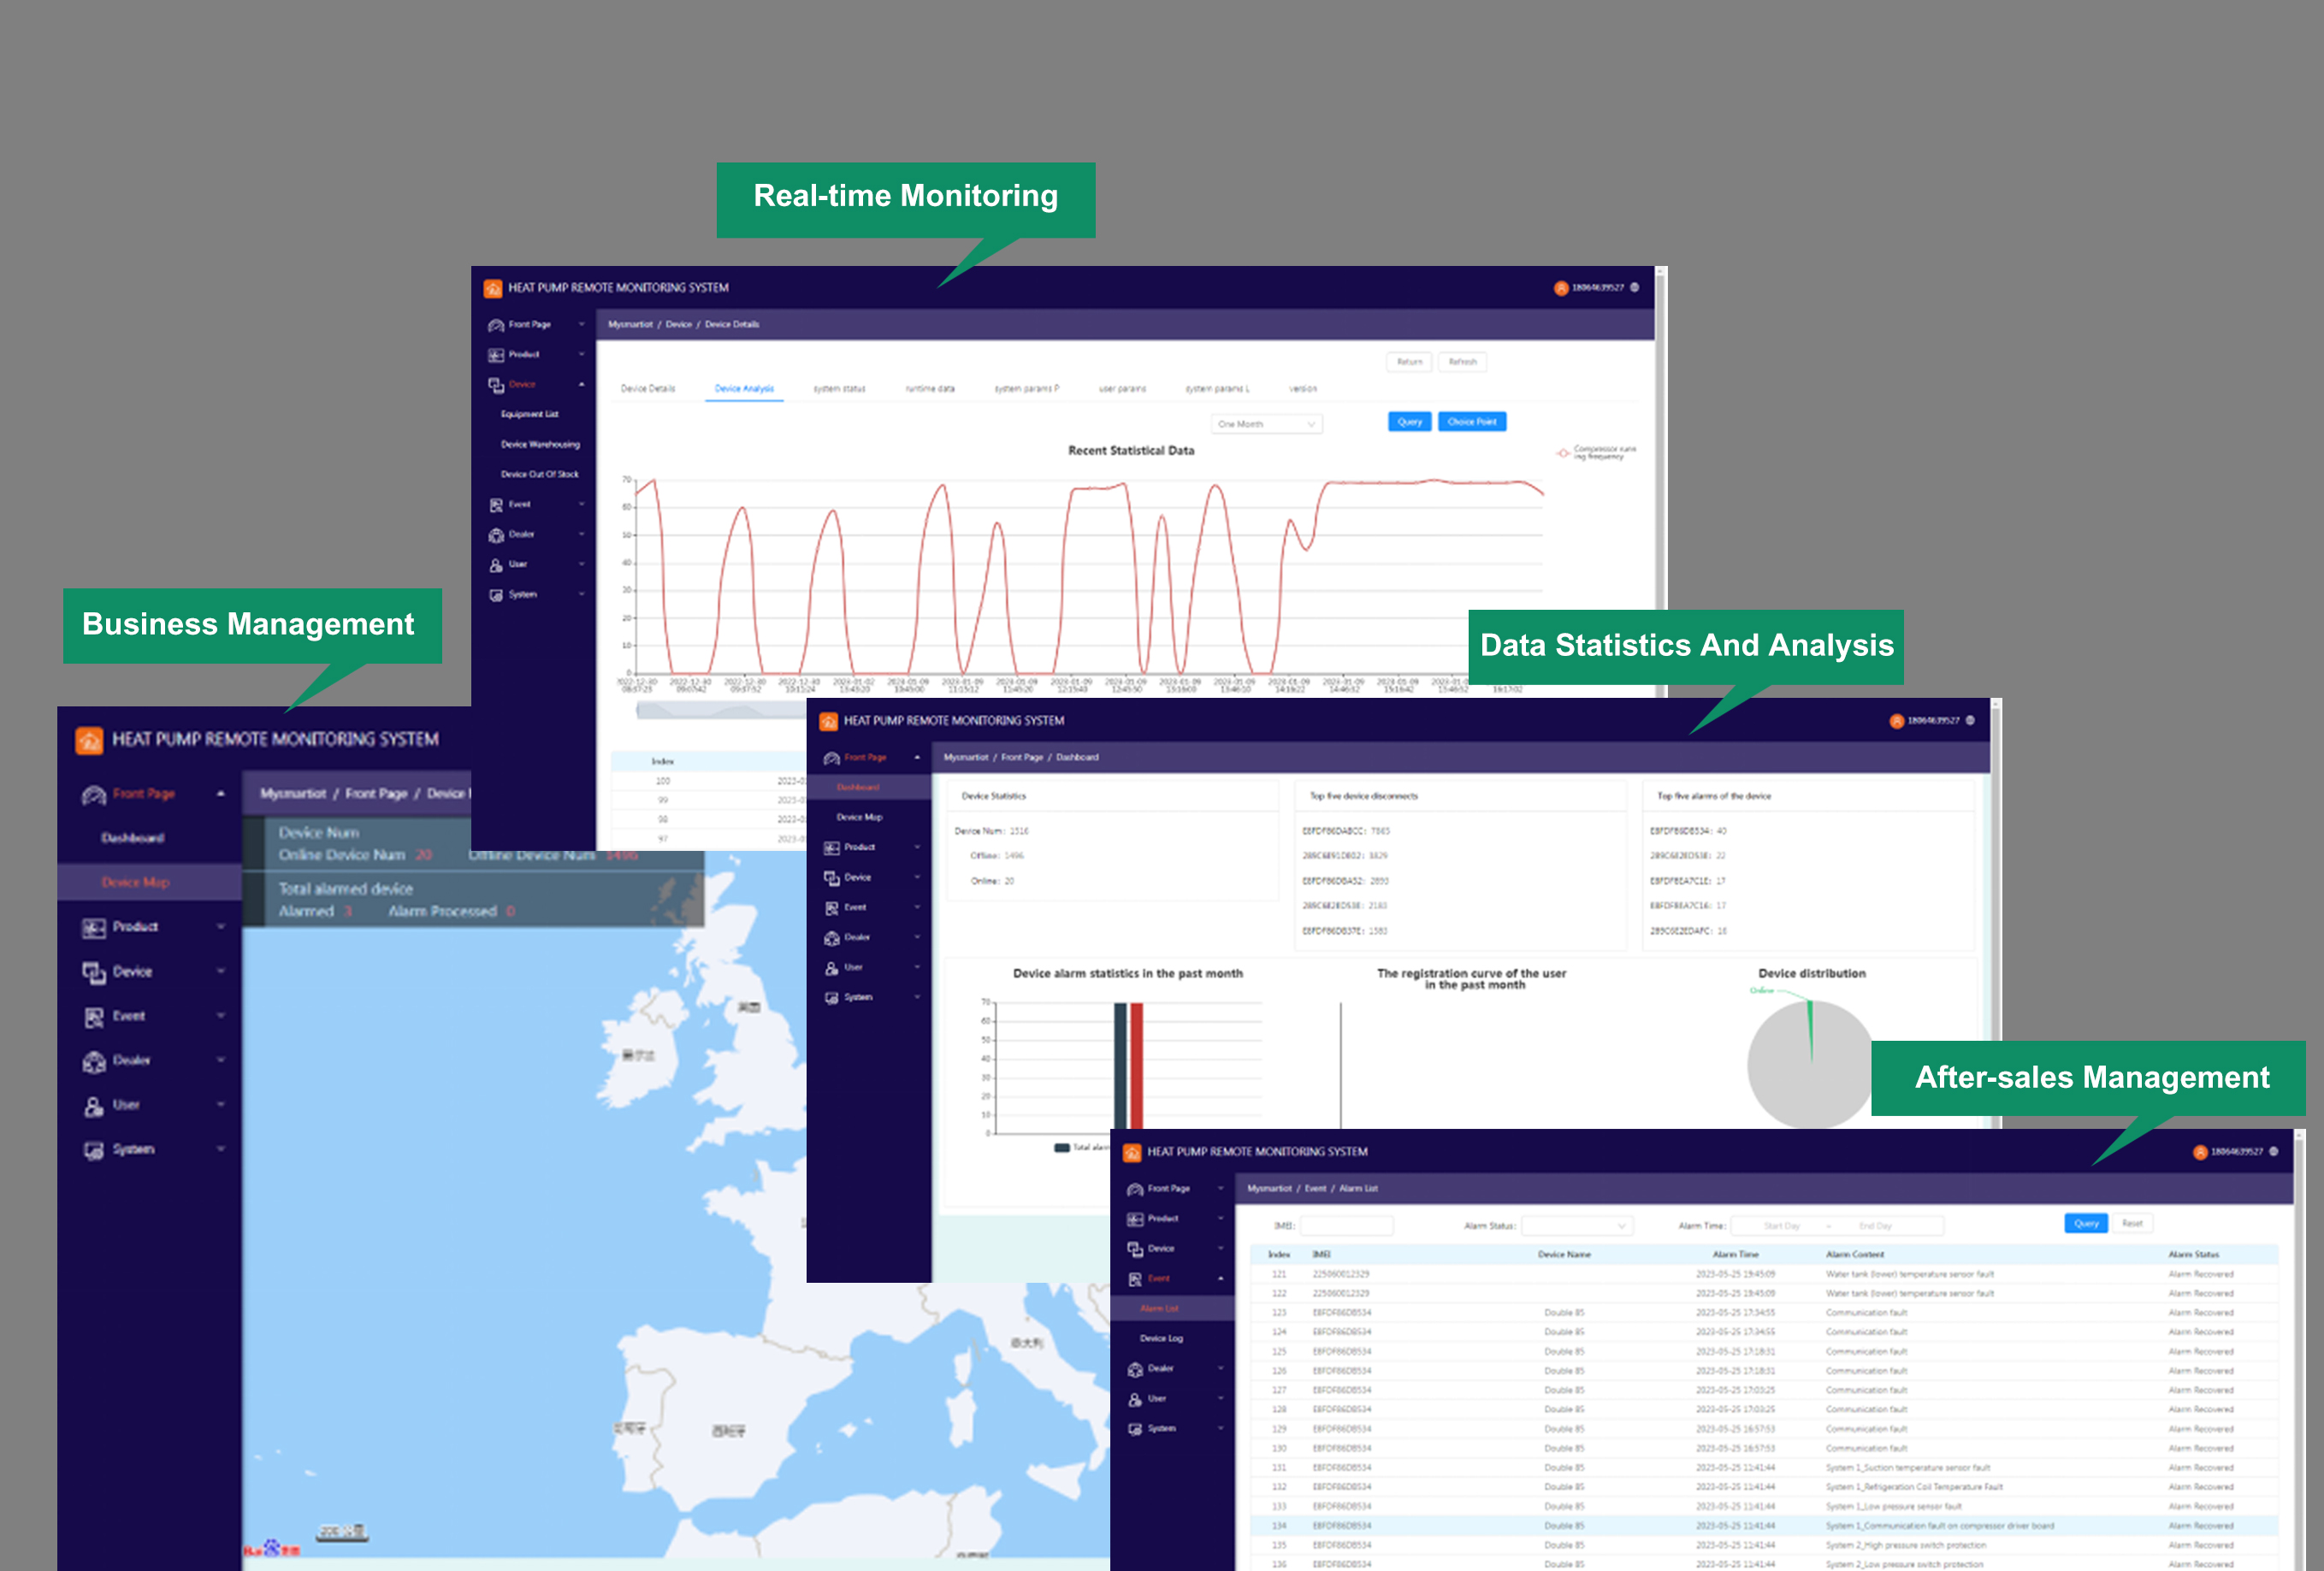
Task: Click the User icon in Business Management sidebar
Action: pyautogui.click(x=94, y=1106)
